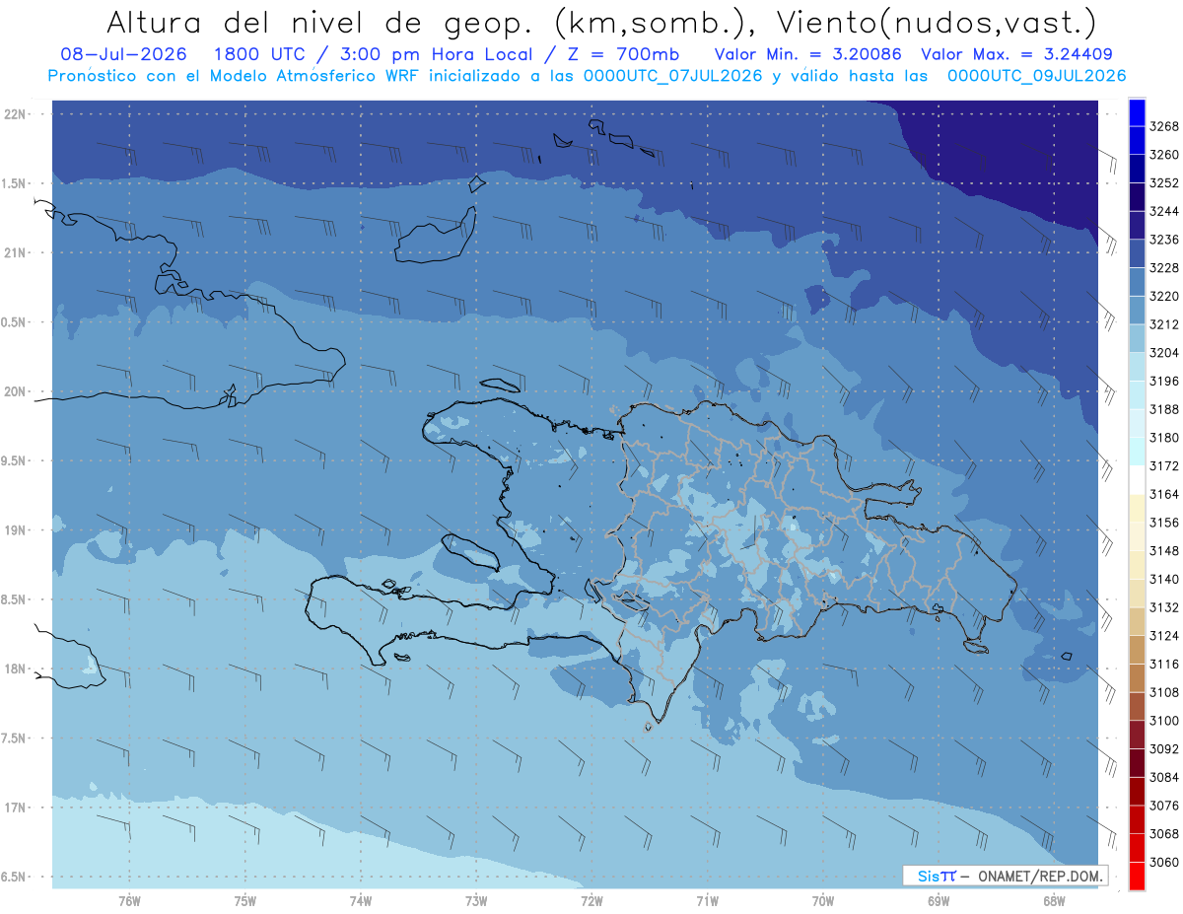1183x914 pixels.
Task: Click the 68W longitude label
Action: tap(1054, 901)
